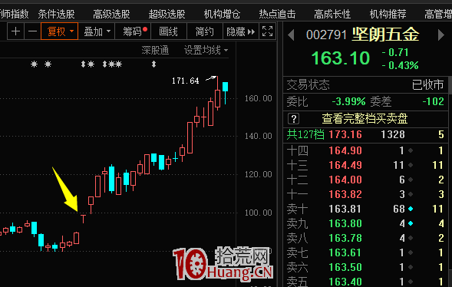Open the 复权 dropdown
Screen dimensions: 452x287
pyautogui.click(x=60, y=31)
